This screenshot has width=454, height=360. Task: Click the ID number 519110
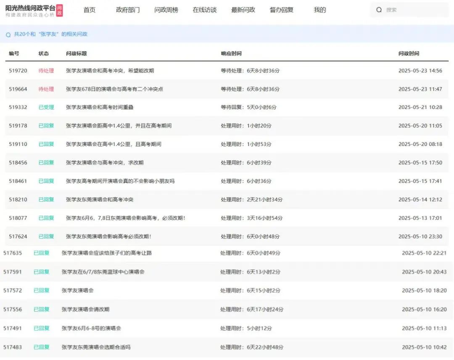pyautogui.click(x=18, y=144)
